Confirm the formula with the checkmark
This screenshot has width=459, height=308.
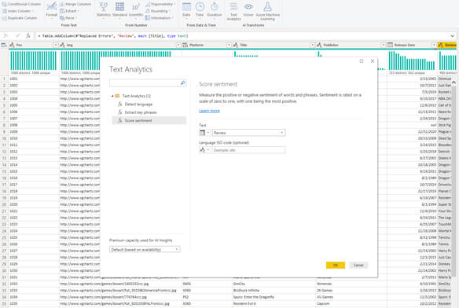[x=17, y=35]
